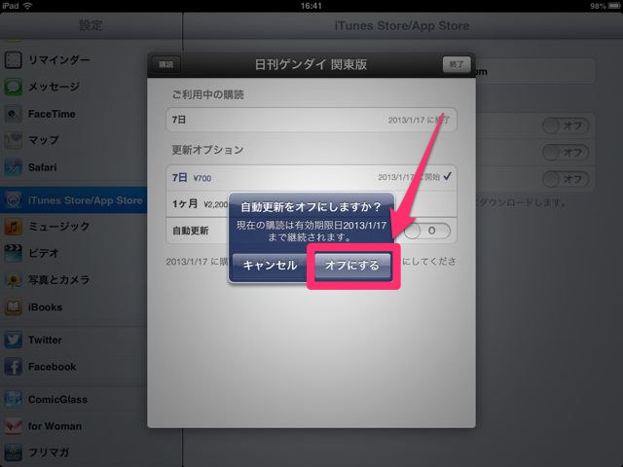Image resolution: width=623 pixels, height=467 pixels.
Task: Confirm with オフにする button
Action: [352, 266]
